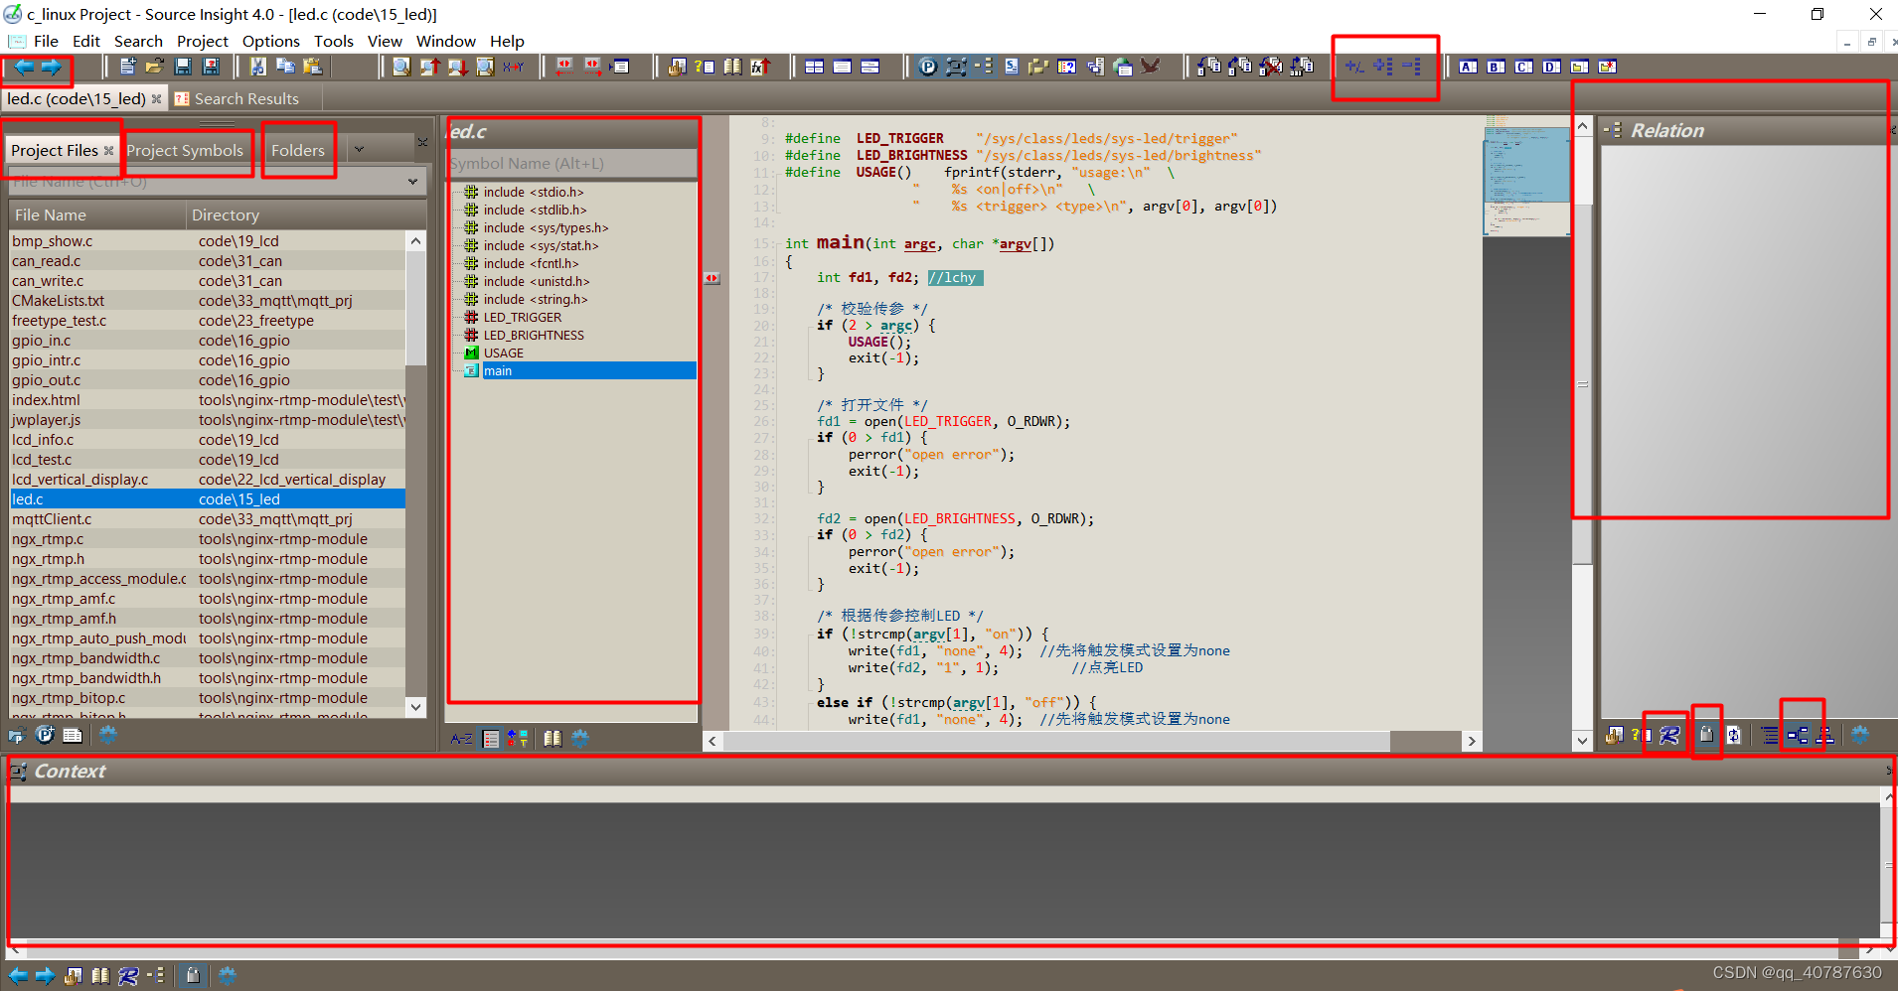Open symbol window settings gear

[x=580, y=738]
